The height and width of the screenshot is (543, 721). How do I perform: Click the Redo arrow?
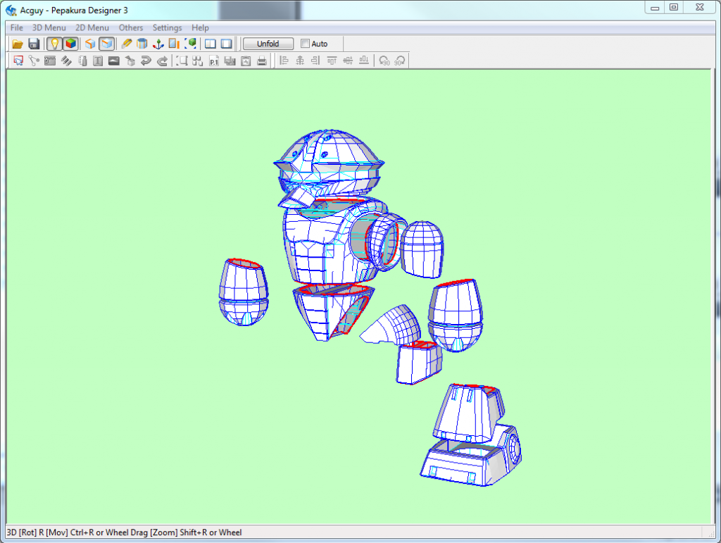click(162, 61)
